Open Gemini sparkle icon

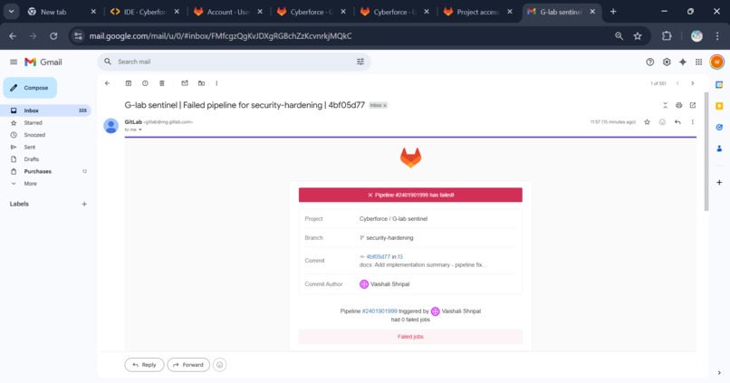click(x=683, y=62)
